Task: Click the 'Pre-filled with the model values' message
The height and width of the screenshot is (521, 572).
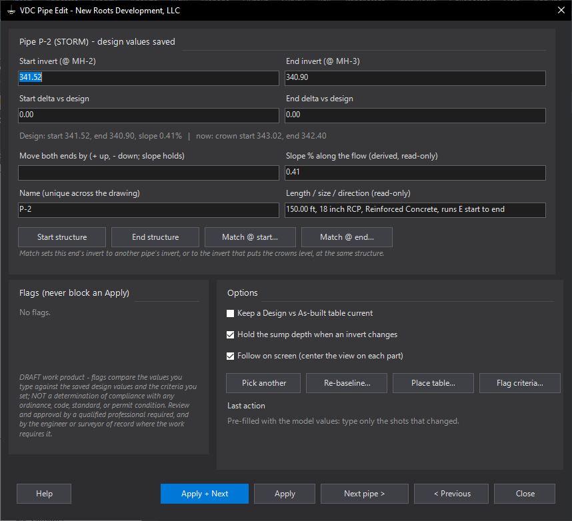Action: click(343, 421)
